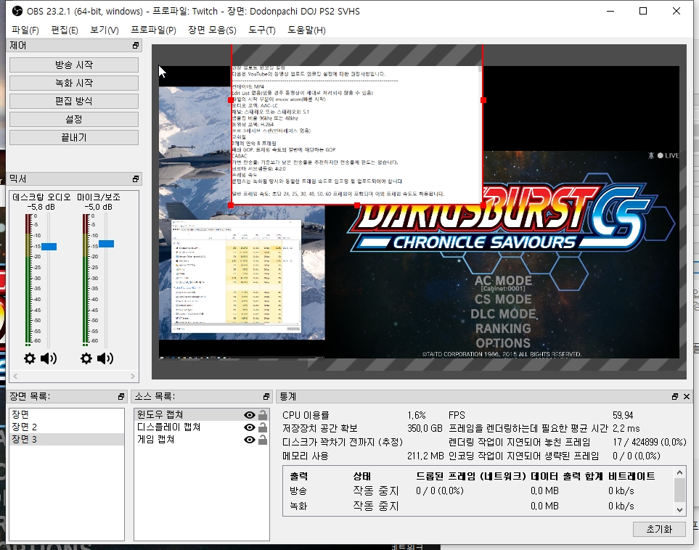Hide the 윈도우 캡쳐 source via its eye icon

(250, 415)
